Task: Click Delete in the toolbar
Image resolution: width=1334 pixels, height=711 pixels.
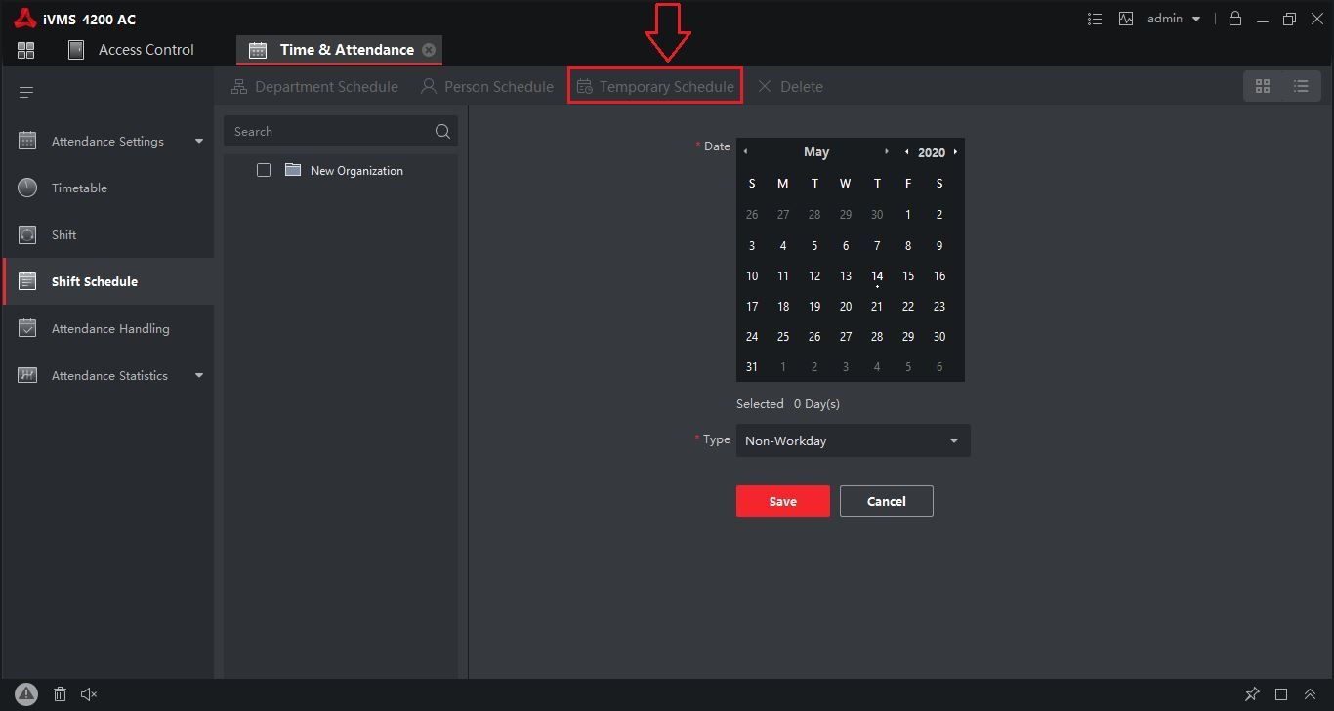Action: tap(790, 87)
